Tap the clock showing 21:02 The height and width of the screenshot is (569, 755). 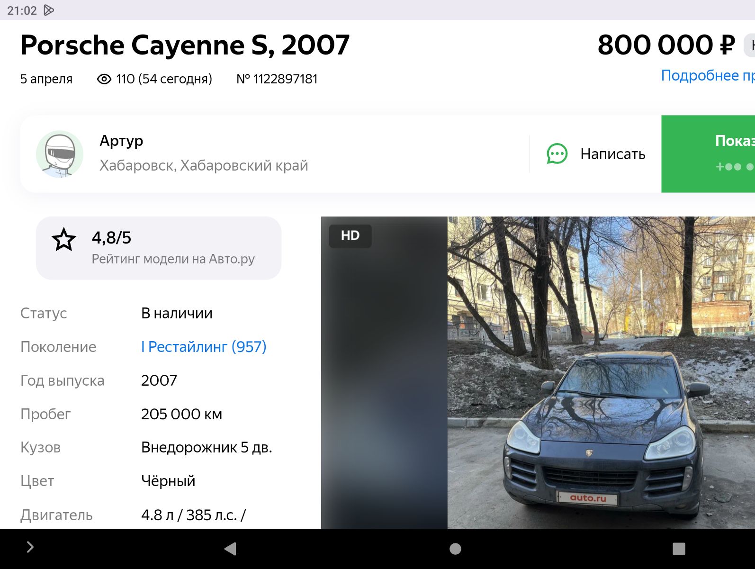tap(22, 10)
